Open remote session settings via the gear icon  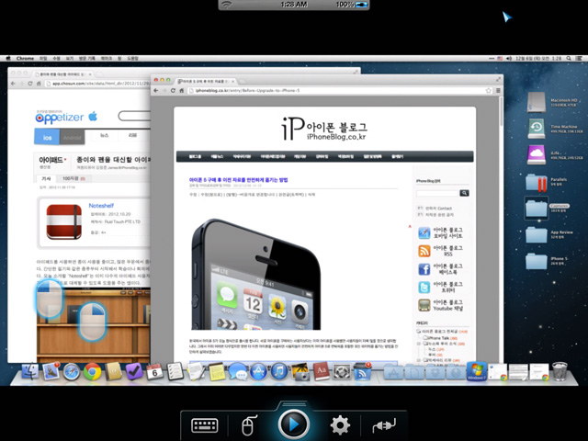pyautogui.click(x=340, y=425)
